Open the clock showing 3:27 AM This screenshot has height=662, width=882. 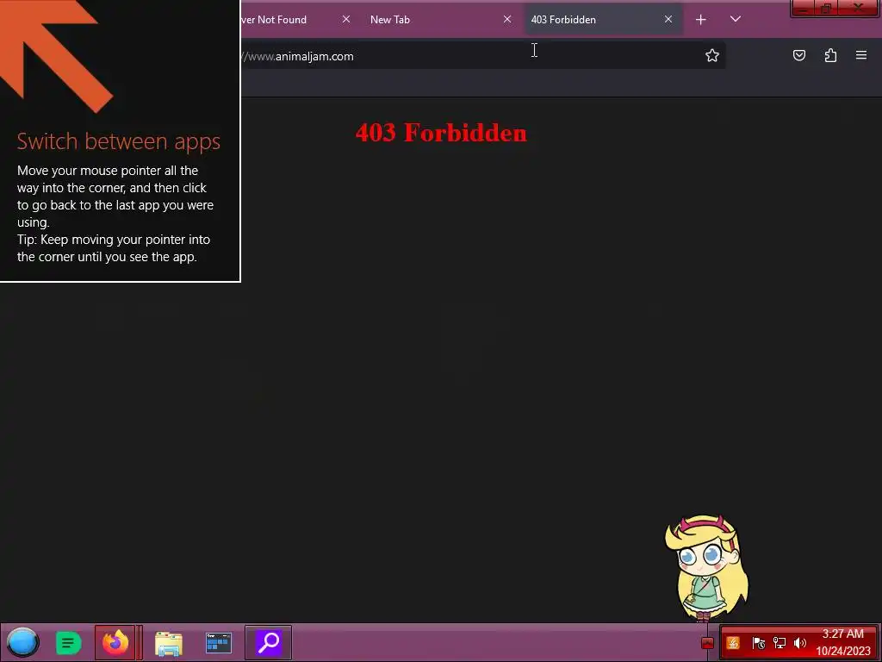point(842,642)
